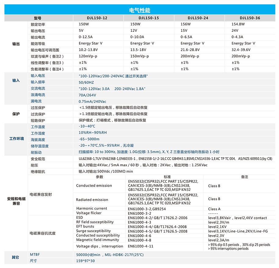Select the DJL150-24 column header
This screenshot has height=268, width=279.
[x=198, y=18]
